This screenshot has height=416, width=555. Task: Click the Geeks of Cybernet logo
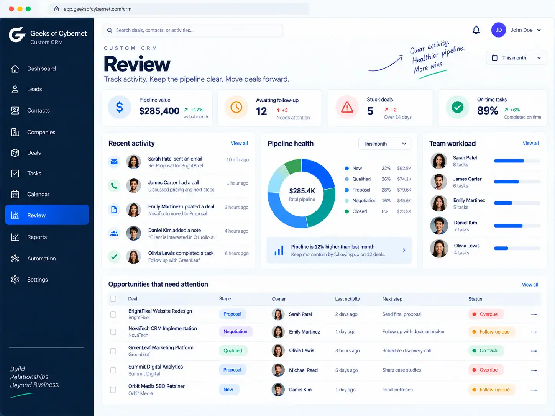pyautogui.click(x=17, y=35)
